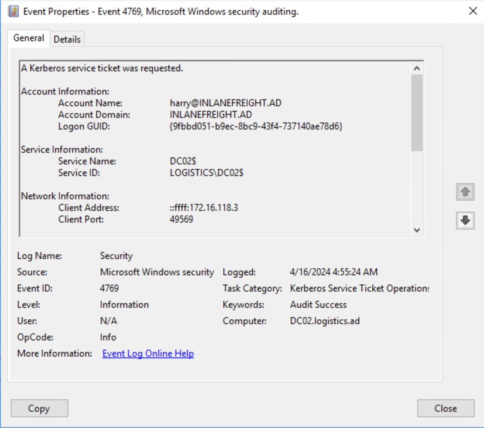Click the Logged timestamp 4/16/2024 4:55:24 AM
484x428 pixels.
pos(334,272)
